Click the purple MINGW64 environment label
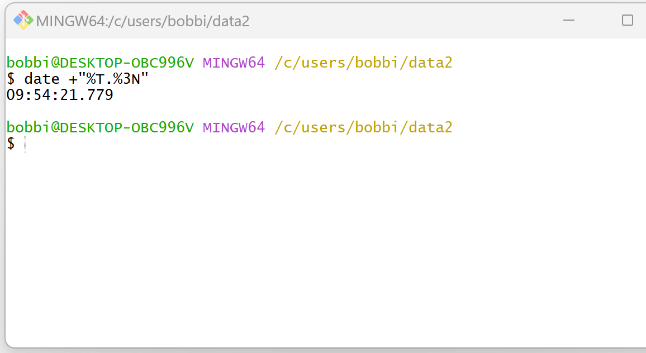The image size is (646, 353). 234,63
